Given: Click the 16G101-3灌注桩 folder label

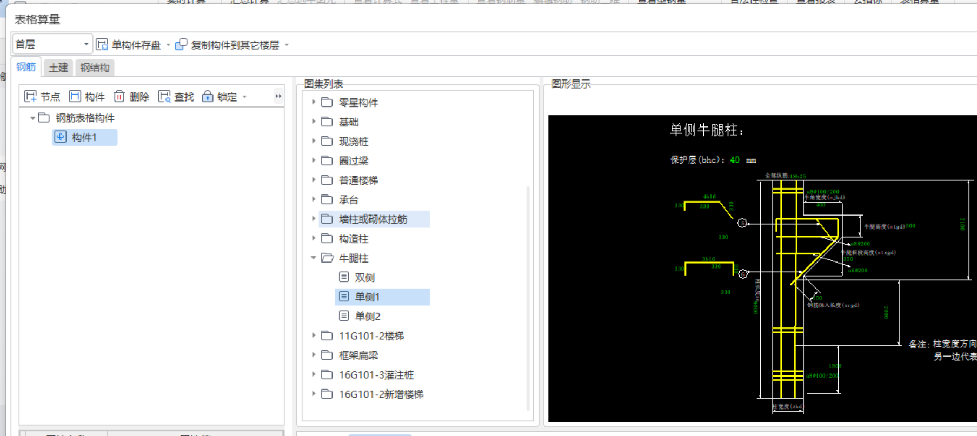Looking at the screenshot, I should (376, 374).
